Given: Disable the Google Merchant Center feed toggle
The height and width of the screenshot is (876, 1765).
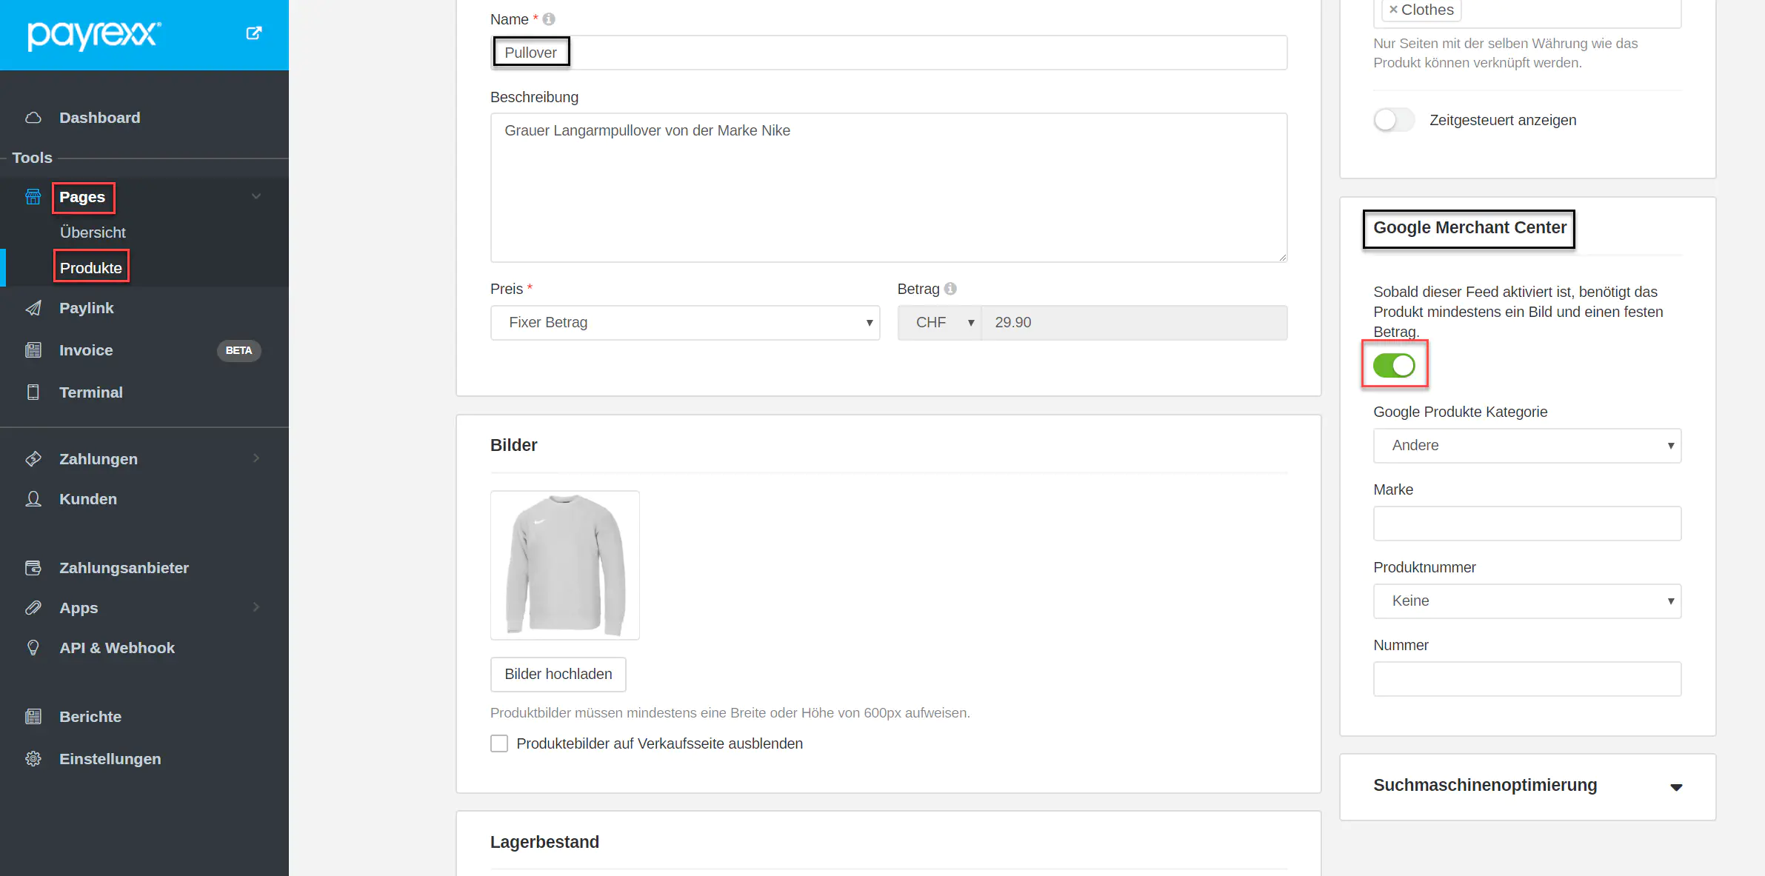Looking at the screenshot, I should tap(1394, 365).
